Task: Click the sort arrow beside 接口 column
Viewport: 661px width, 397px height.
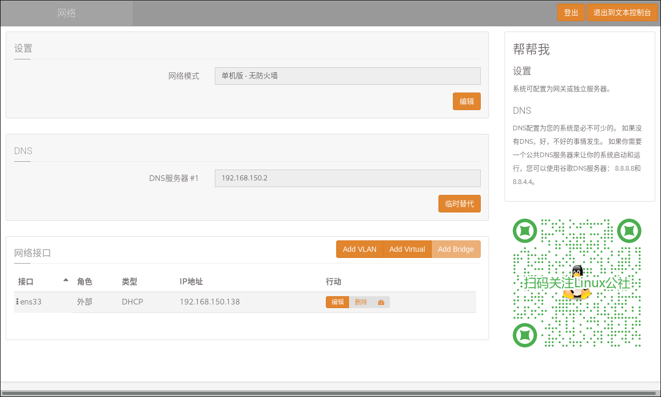Action: click(x=66, y=280)
